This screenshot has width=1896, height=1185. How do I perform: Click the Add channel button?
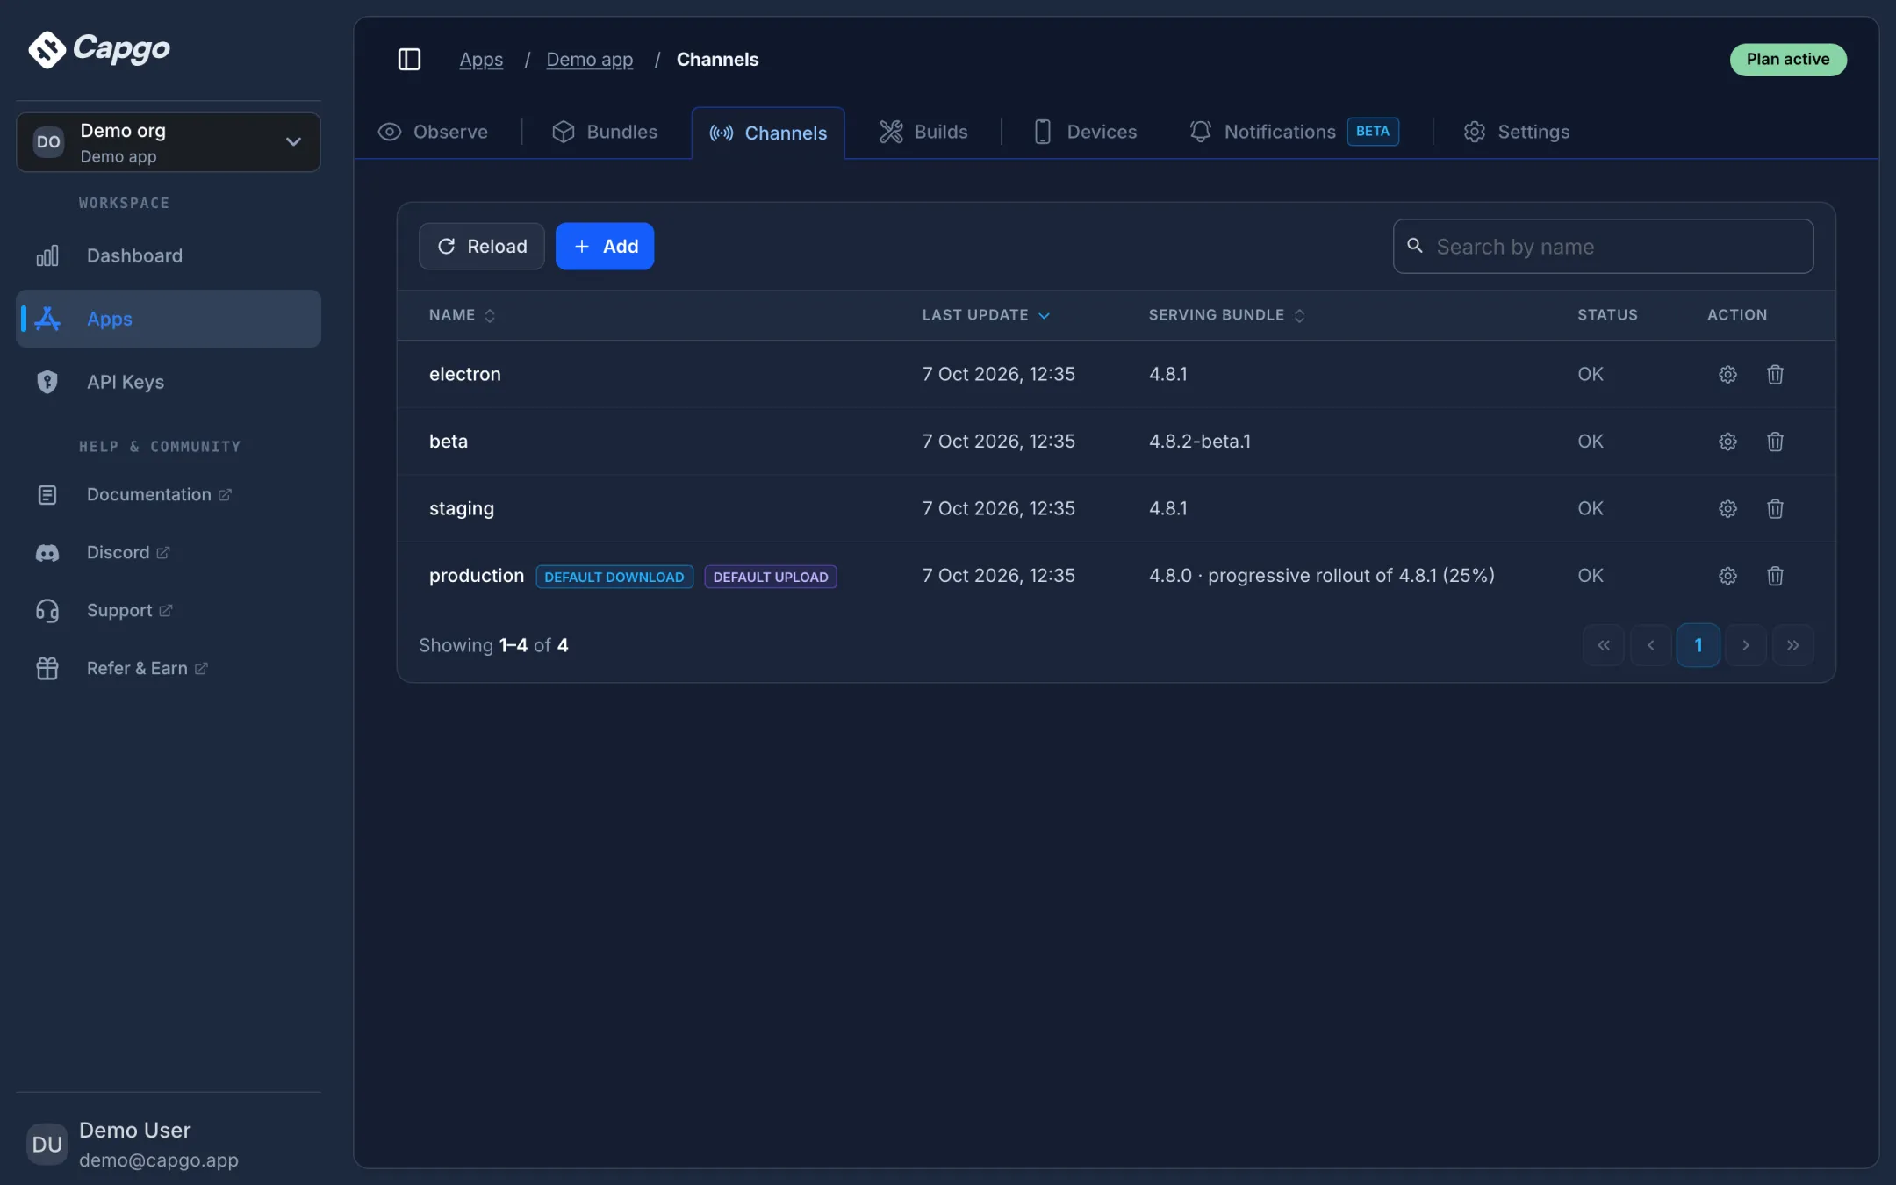click(605, 246)
